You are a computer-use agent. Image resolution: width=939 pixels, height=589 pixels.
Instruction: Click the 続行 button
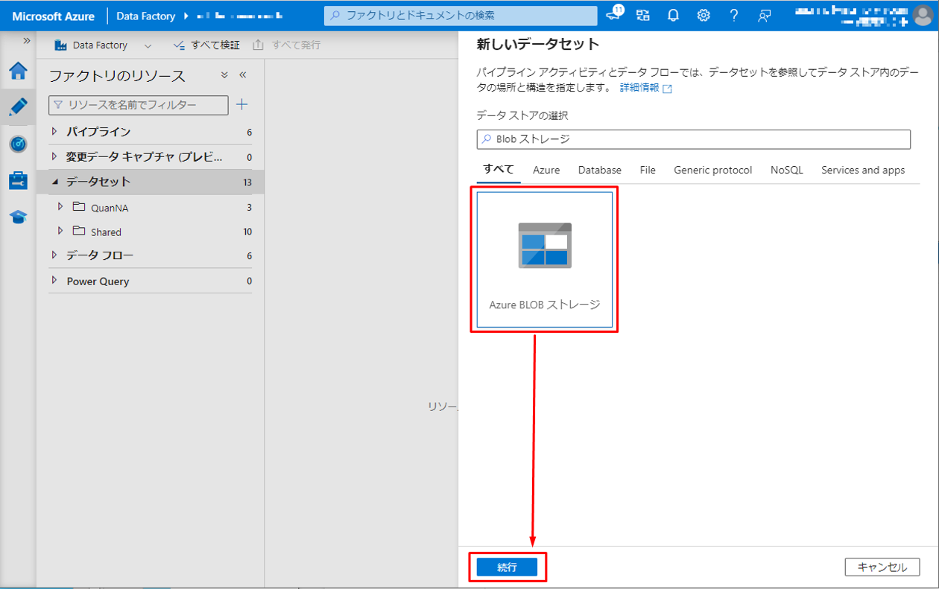click(507, 567)
